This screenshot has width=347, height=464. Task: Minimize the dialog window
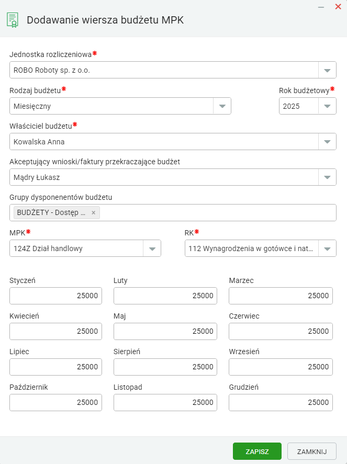[321, 7]
